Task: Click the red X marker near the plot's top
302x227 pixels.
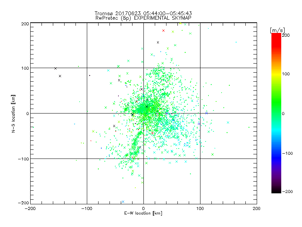Action: point(163,31)
